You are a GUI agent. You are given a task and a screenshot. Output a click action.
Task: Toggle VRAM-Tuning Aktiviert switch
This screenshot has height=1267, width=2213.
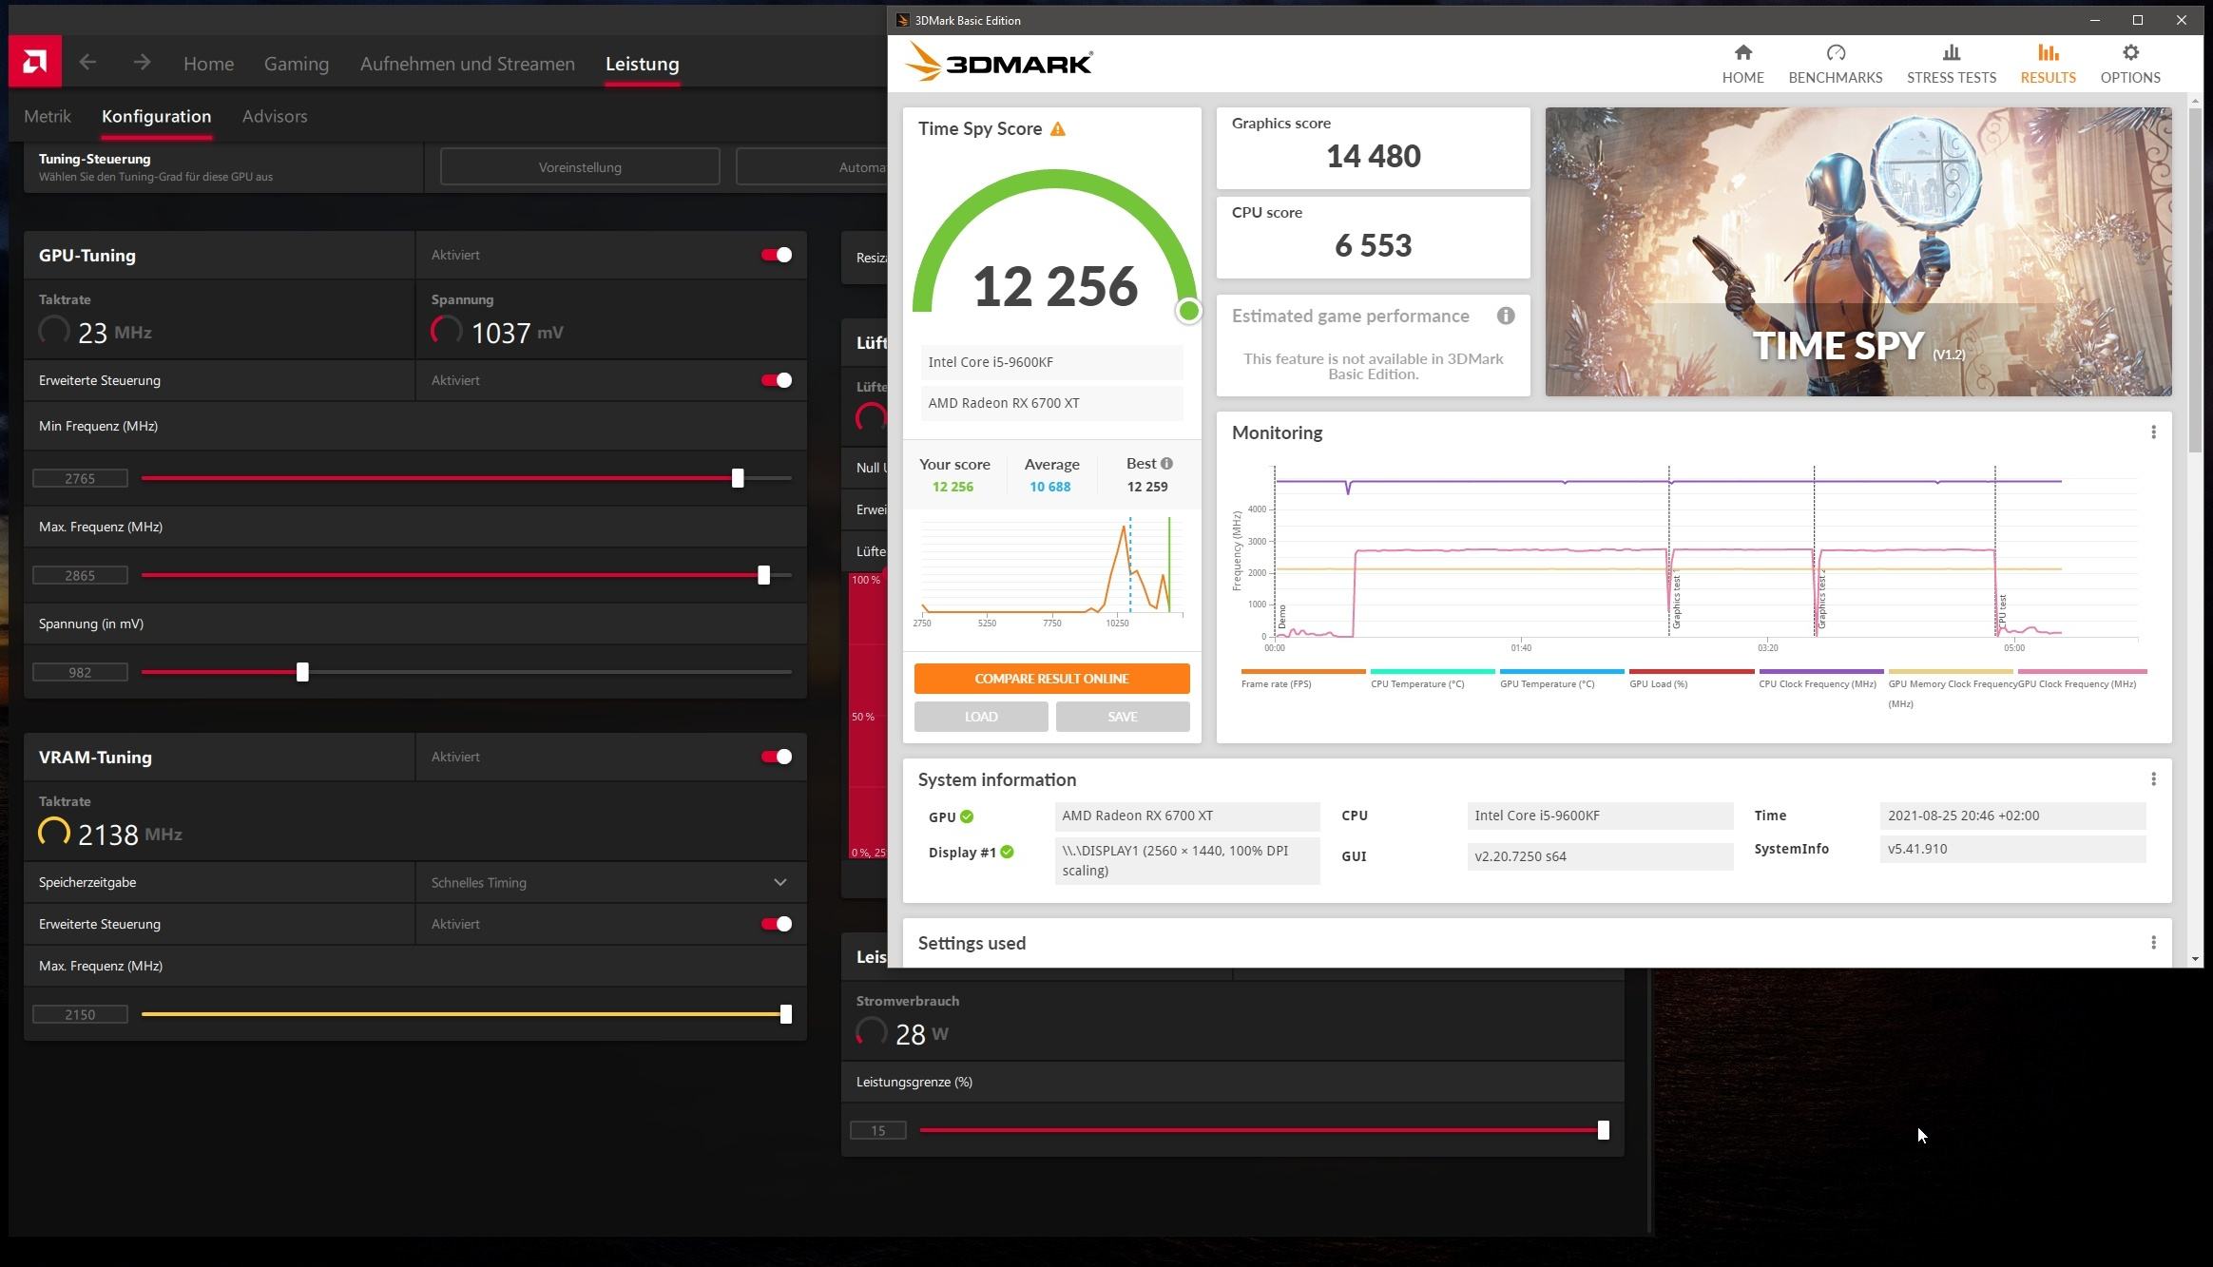click(777, 757)
